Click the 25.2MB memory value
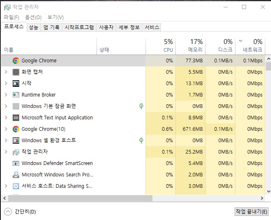The height and width of the screenshot is (220, 271). point(194,152)
